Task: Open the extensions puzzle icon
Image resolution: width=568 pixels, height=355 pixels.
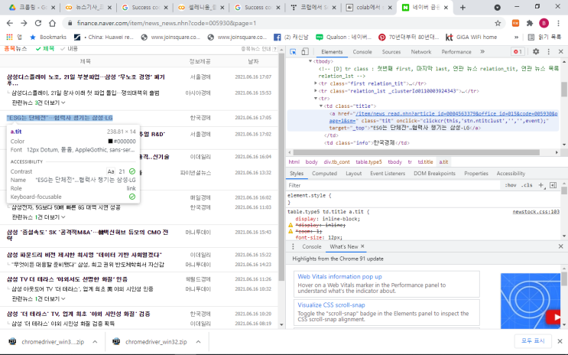Action: pos(530,23)
